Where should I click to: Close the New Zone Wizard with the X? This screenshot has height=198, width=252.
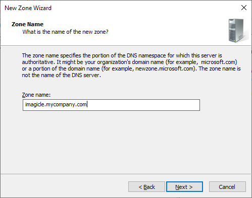tap(244, 8)
